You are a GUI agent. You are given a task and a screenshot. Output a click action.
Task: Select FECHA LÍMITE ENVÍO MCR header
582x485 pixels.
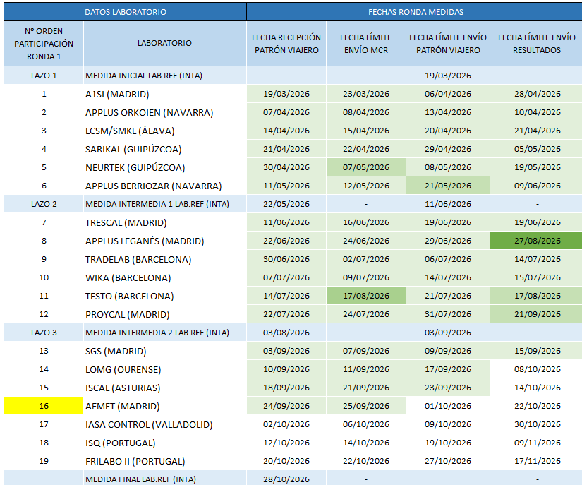tap(366, 44)
